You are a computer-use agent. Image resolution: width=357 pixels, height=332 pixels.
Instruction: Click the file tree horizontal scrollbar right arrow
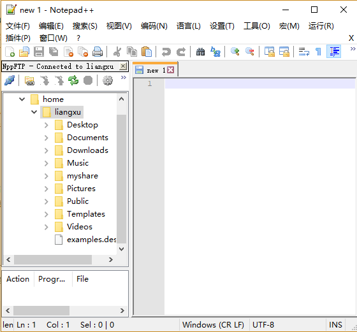pos(111,259)
